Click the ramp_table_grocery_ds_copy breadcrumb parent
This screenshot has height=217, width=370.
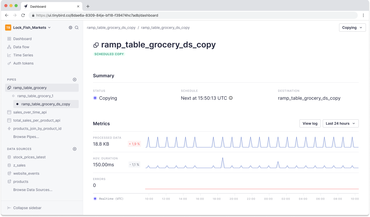pos(111,28)
